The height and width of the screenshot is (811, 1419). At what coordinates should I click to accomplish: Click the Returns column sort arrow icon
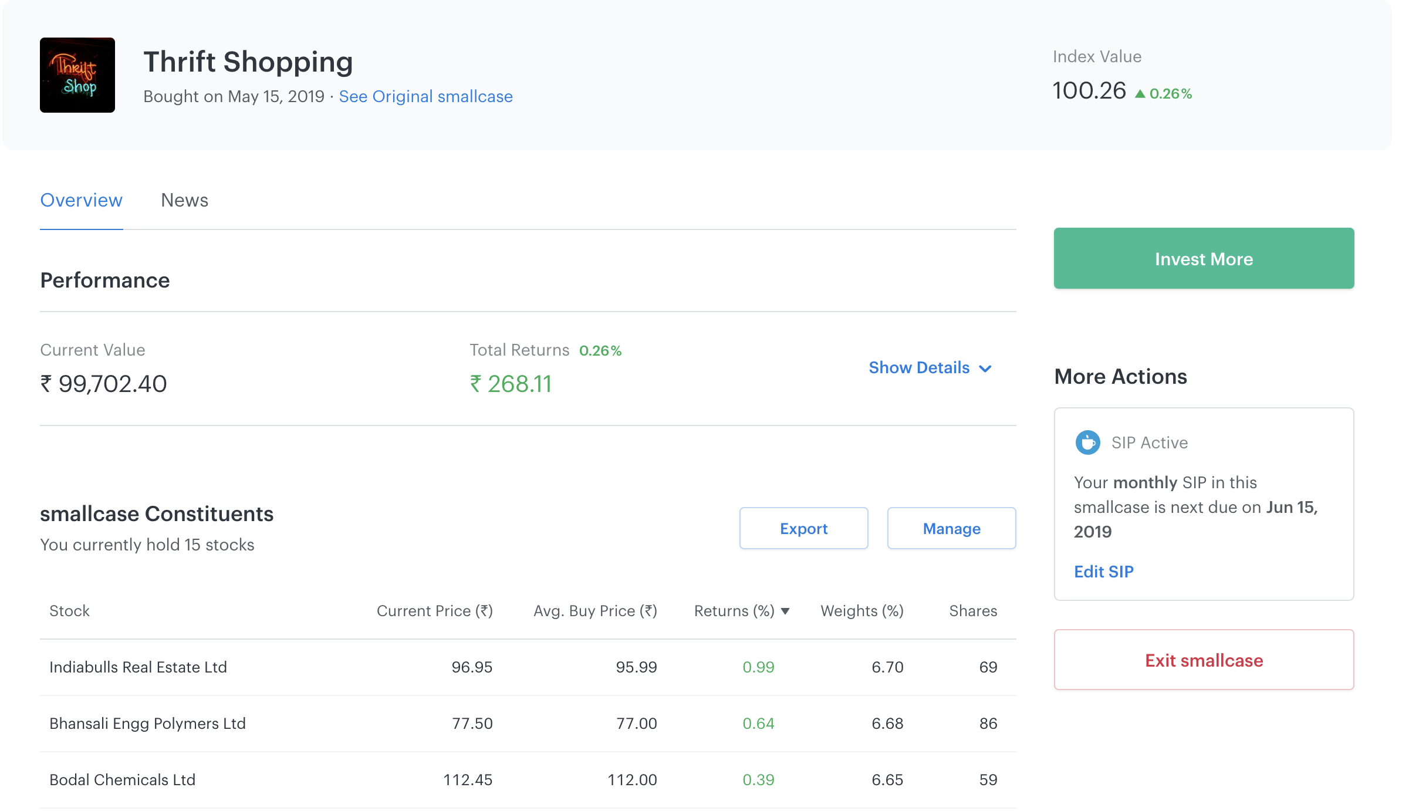click(x=785, y=611)
